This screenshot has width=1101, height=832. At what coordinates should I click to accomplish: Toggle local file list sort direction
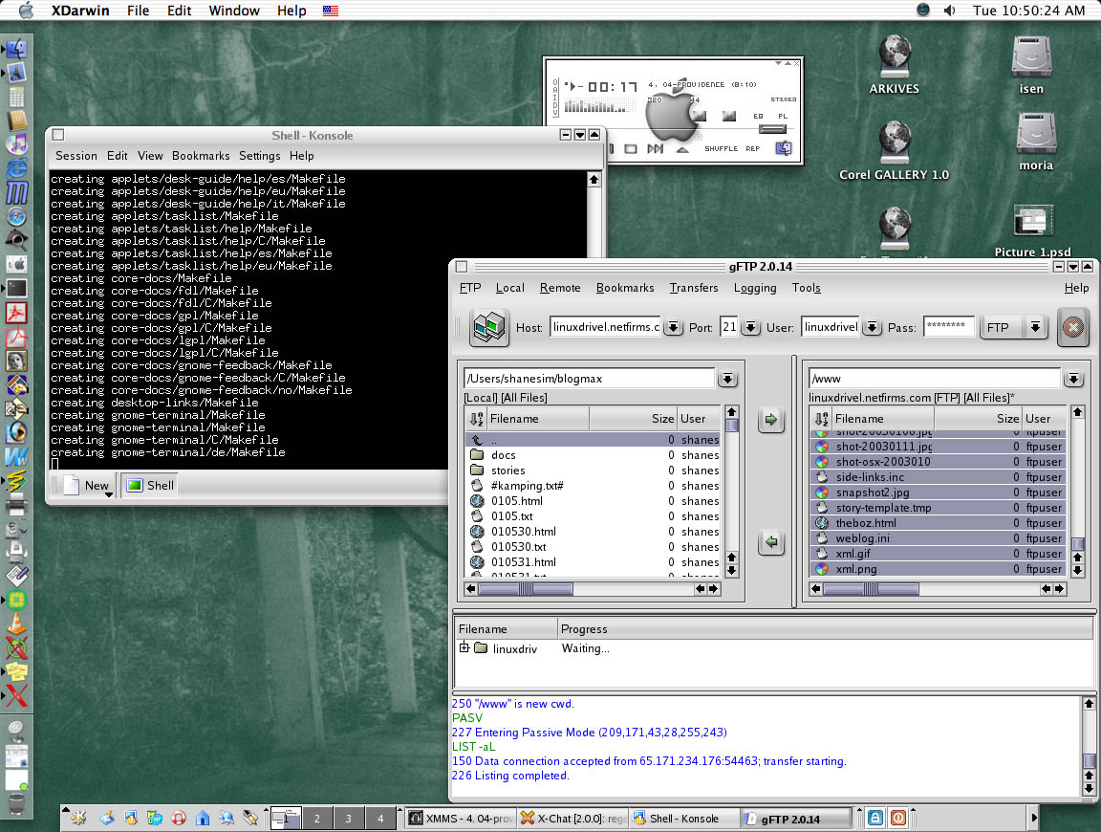[476, 419]
